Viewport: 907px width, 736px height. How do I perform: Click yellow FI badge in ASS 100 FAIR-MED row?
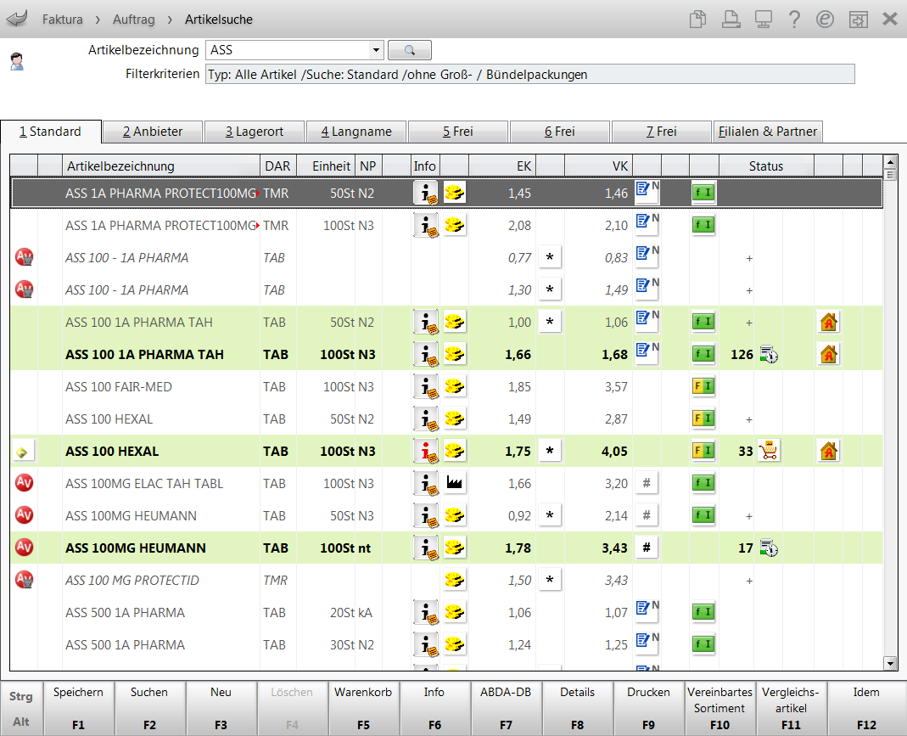click(703, 386)
